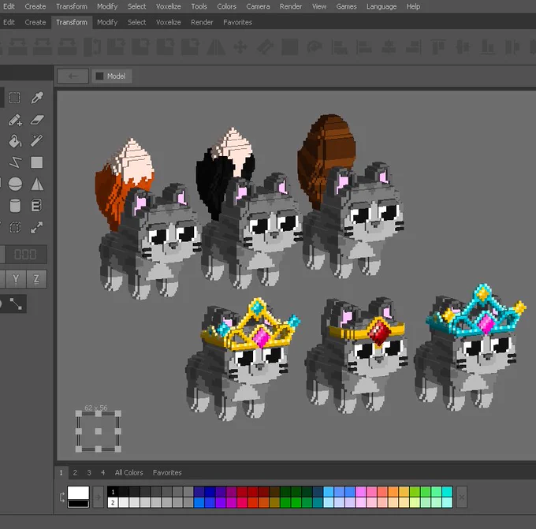Select the white foreground color preview
This screenshot has width=536, height=529.
(x=78, y=493)
